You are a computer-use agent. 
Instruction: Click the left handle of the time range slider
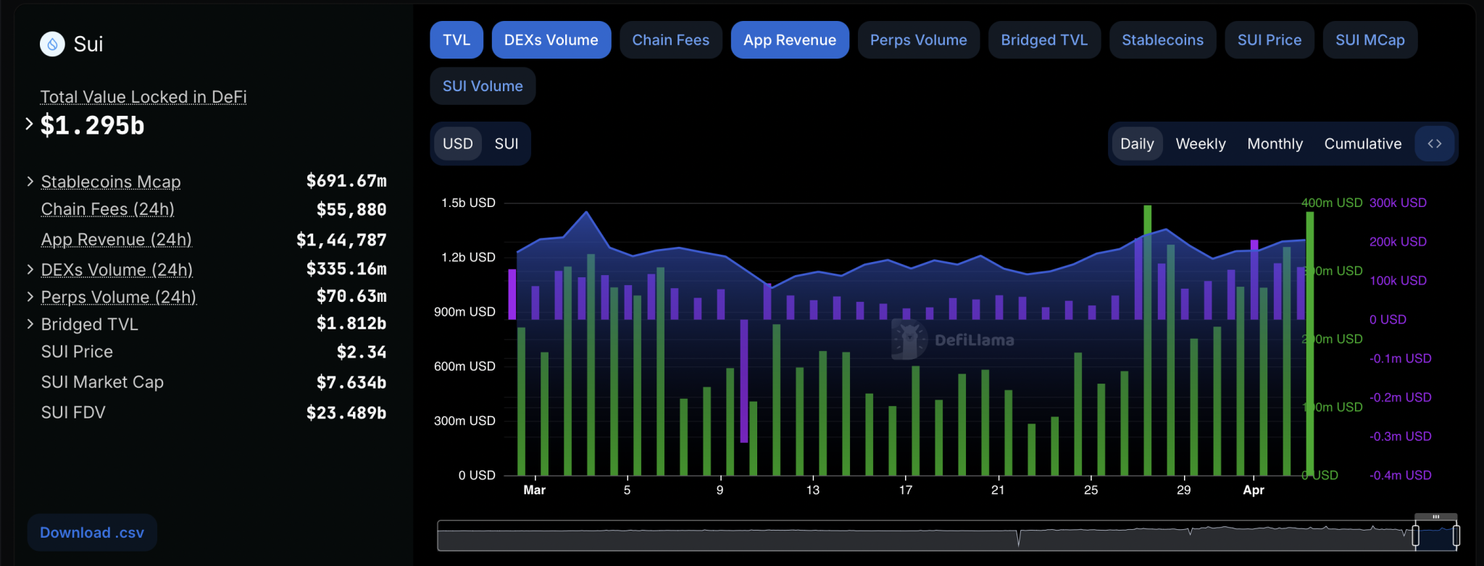point(1415,536)
